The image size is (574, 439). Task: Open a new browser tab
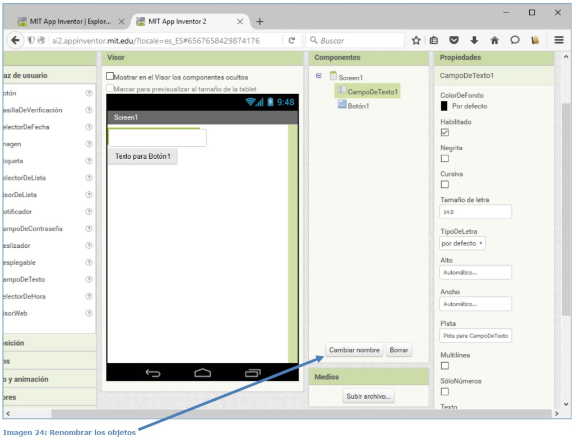point(260,21)
